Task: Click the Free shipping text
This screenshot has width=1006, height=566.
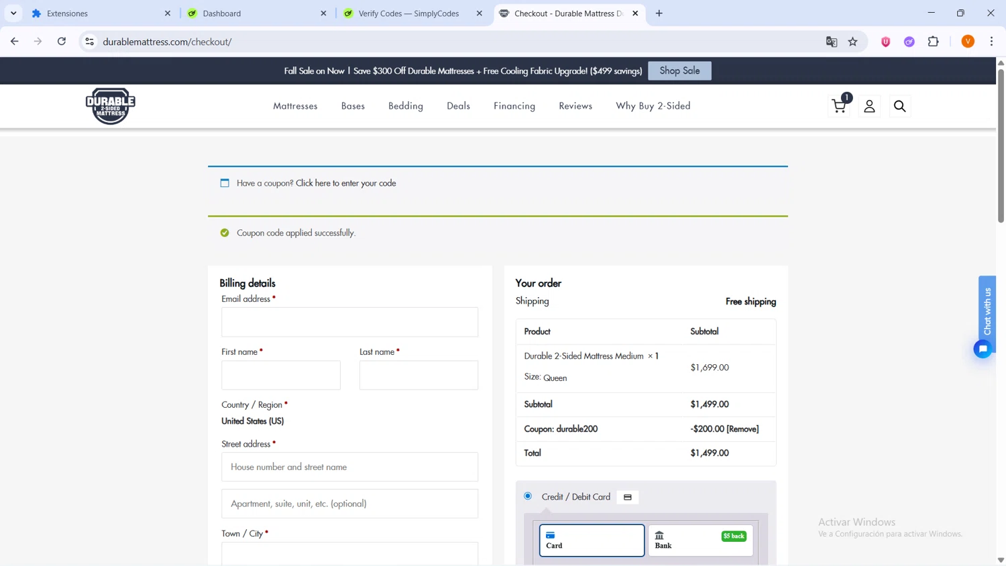Action: pos(750,302)
